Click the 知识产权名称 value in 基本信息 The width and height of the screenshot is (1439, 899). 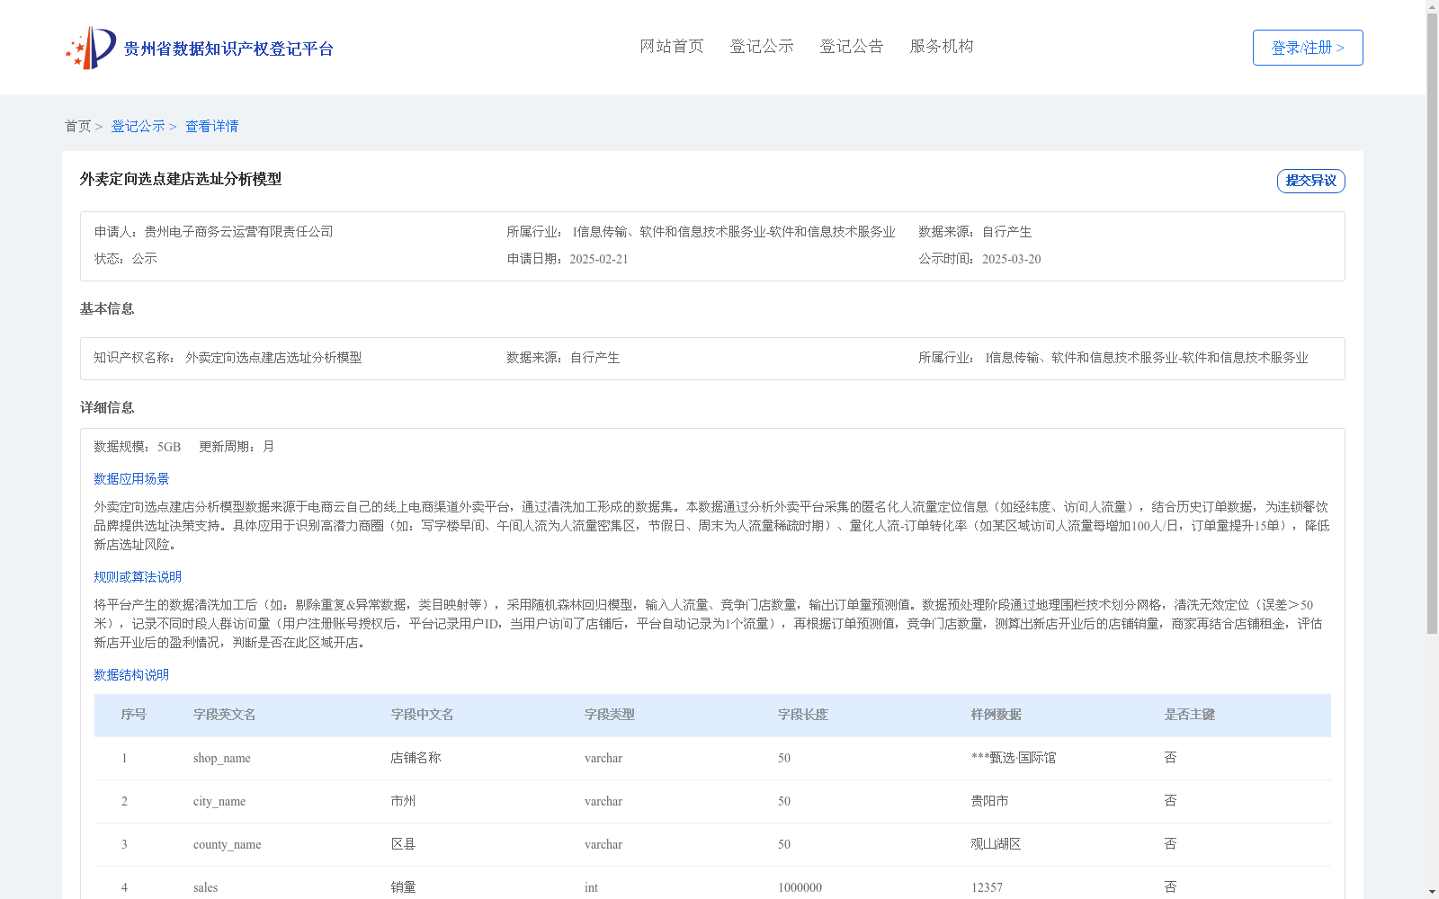coord(273,358)
